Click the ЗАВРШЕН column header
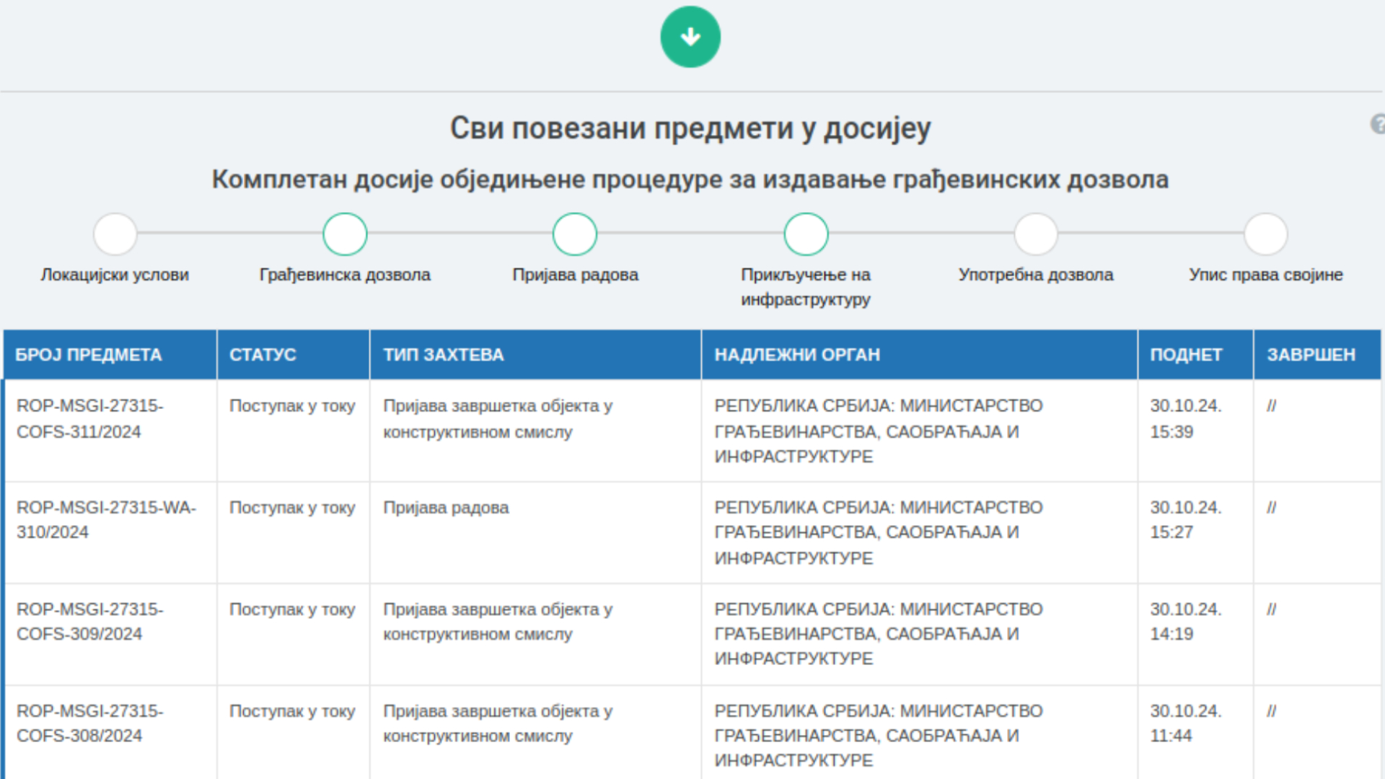 click(1318, 355)
